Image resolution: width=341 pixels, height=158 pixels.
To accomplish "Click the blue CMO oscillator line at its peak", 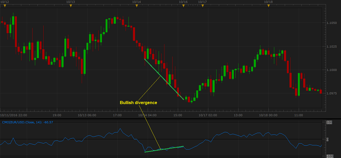I will point(120,129).
